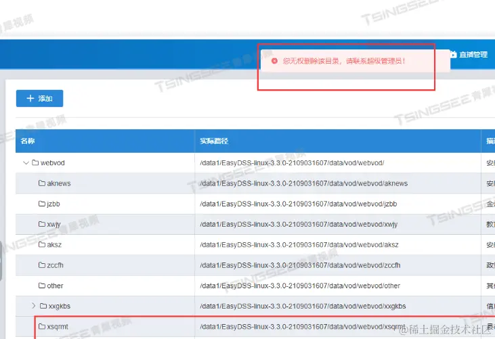
Task: Click the 直播管理 camera icon
Action: coord(453,55)
